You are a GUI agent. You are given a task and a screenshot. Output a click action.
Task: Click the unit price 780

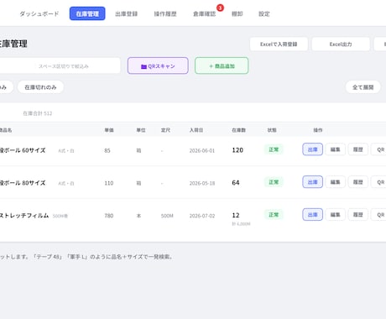pyautogui.click(x=109, y=216)
